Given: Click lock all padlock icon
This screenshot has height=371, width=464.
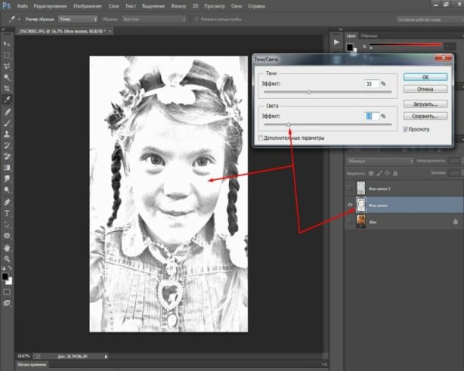Looking at the screenshot, I should point(395,173).
